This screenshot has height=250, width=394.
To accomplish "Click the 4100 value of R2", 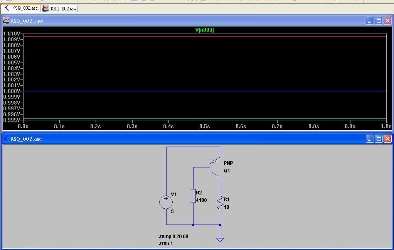I will click(x=201, y=200).
